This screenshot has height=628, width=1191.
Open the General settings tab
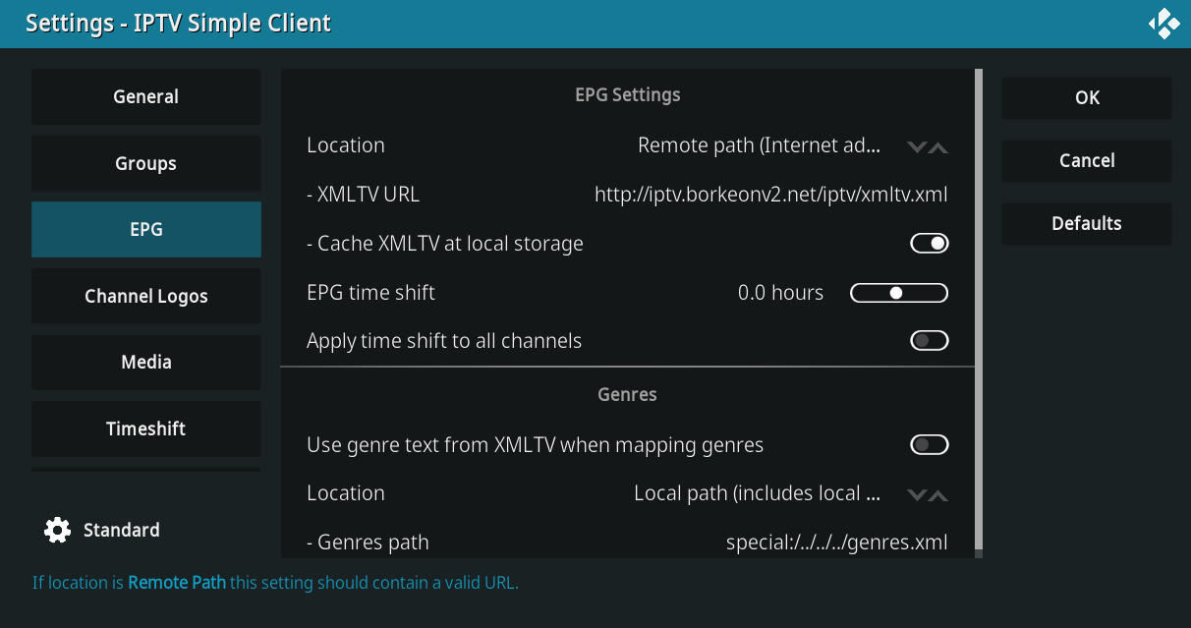(146, 96)
